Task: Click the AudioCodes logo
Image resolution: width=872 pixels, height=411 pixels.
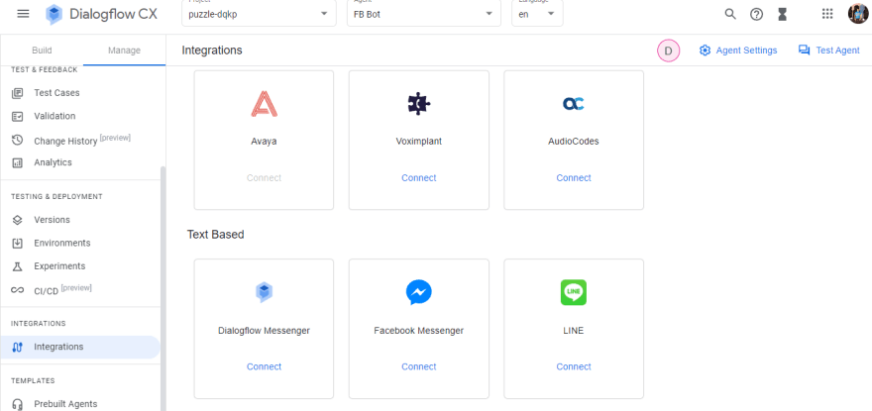Action: [x=574, y=103]
